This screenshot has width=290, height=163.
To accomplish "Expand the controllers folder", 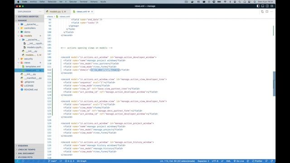I will pos(29,28).
